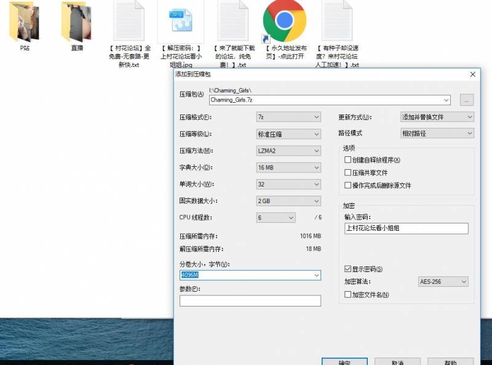Open the 压缩格式 dropdown showing 7z
This screenshot has width=492, height=365.
click(x=288, y=117)
